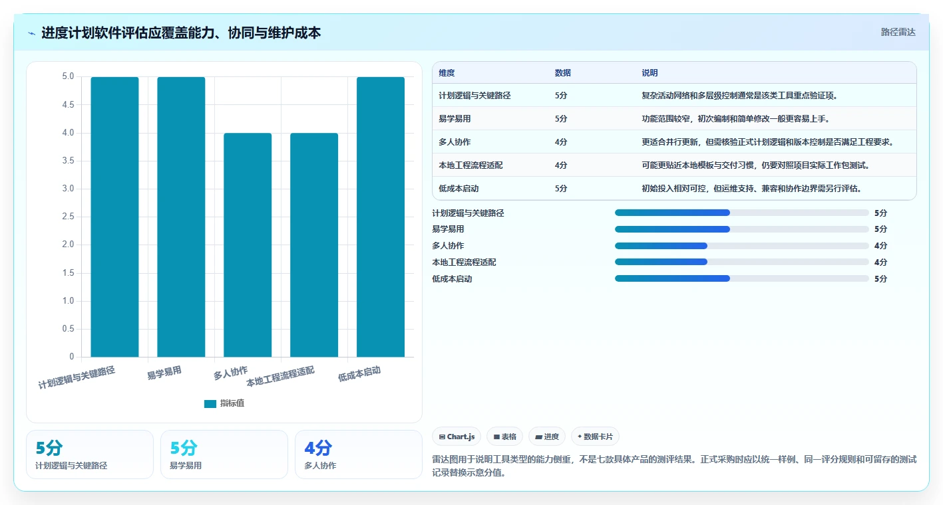
Task: Click the footnote paragraph starting 雷达图用于说明
Action: coord(674,464)
